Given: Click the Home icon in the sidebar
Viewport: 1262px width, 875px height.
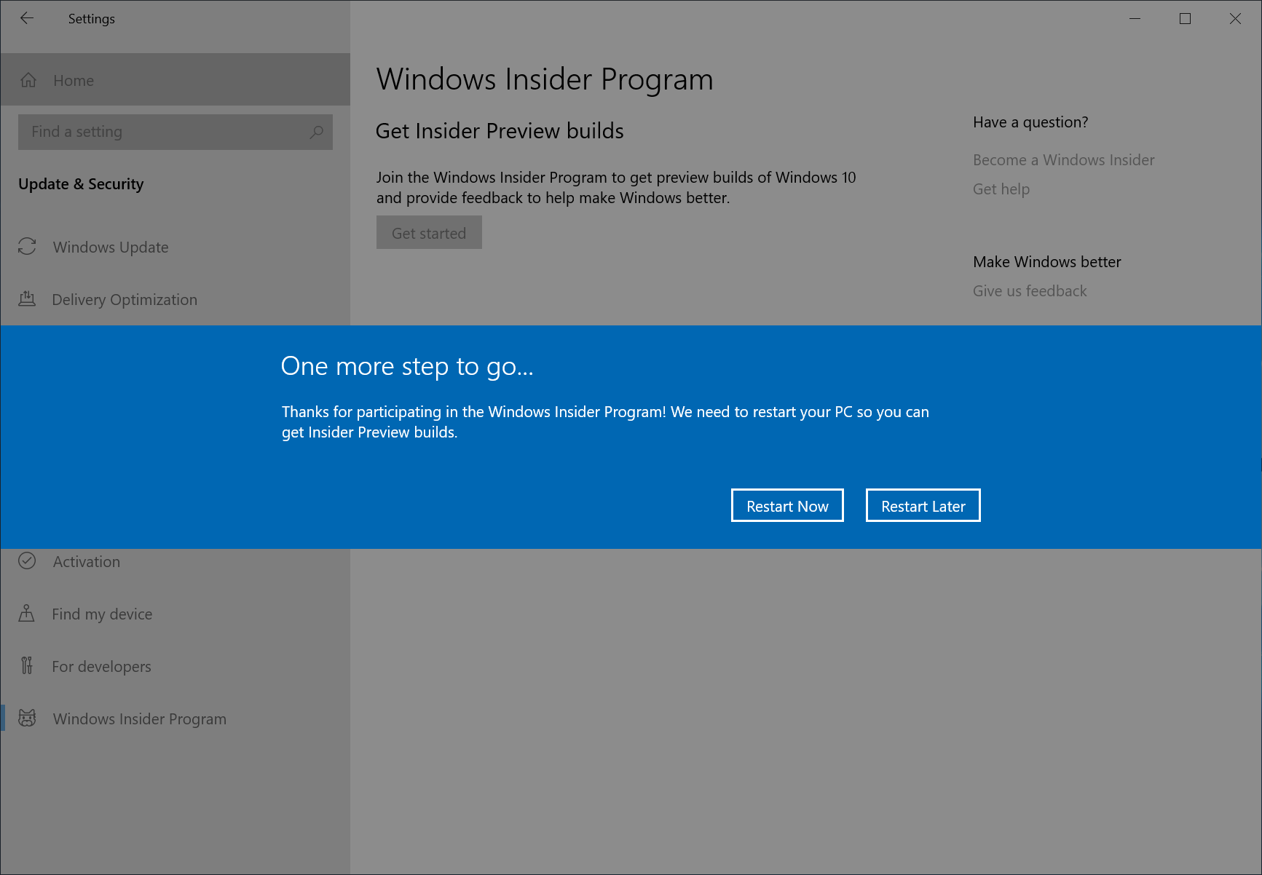Looking at the screenshot, I should point(28,80).
